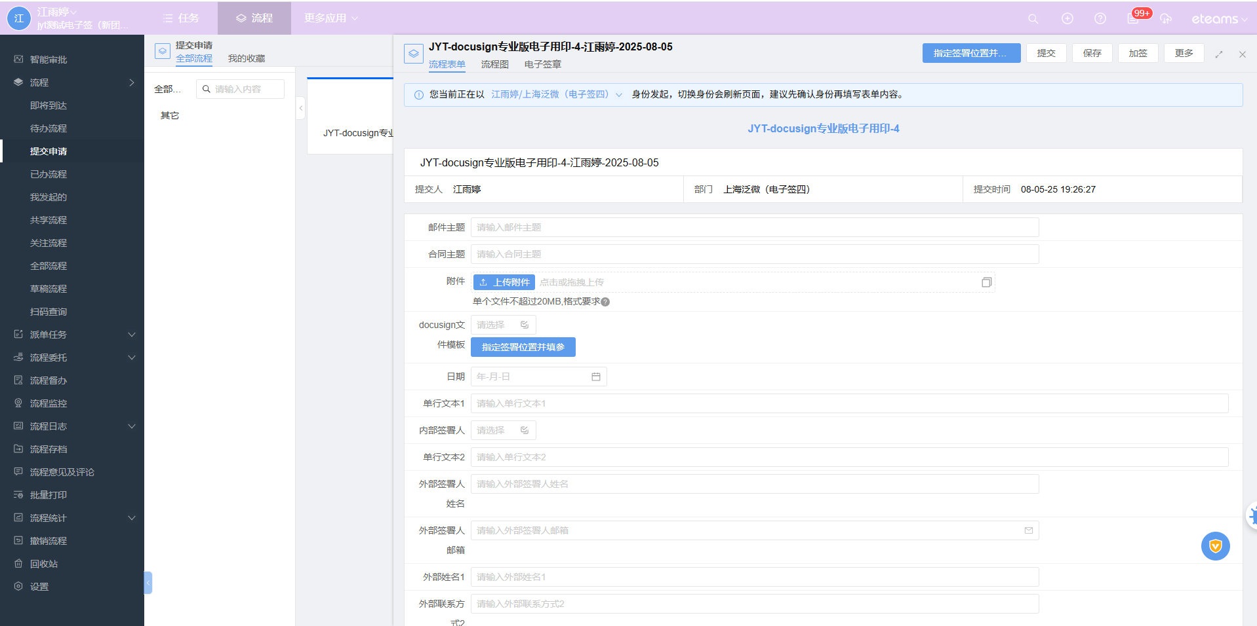This screenshot has width=1257, height=626.
Task: Switch to the 电子签章 tab
Action: click(542, 64)
